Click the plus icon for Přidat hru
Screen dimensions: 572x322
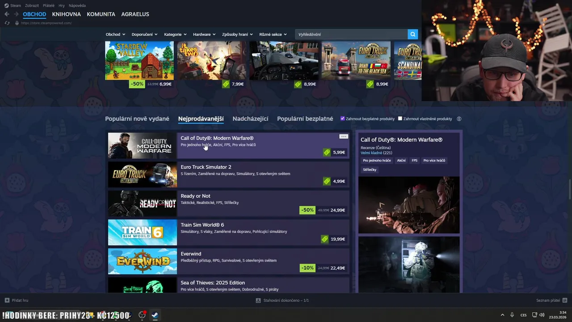tap(7, 300)
